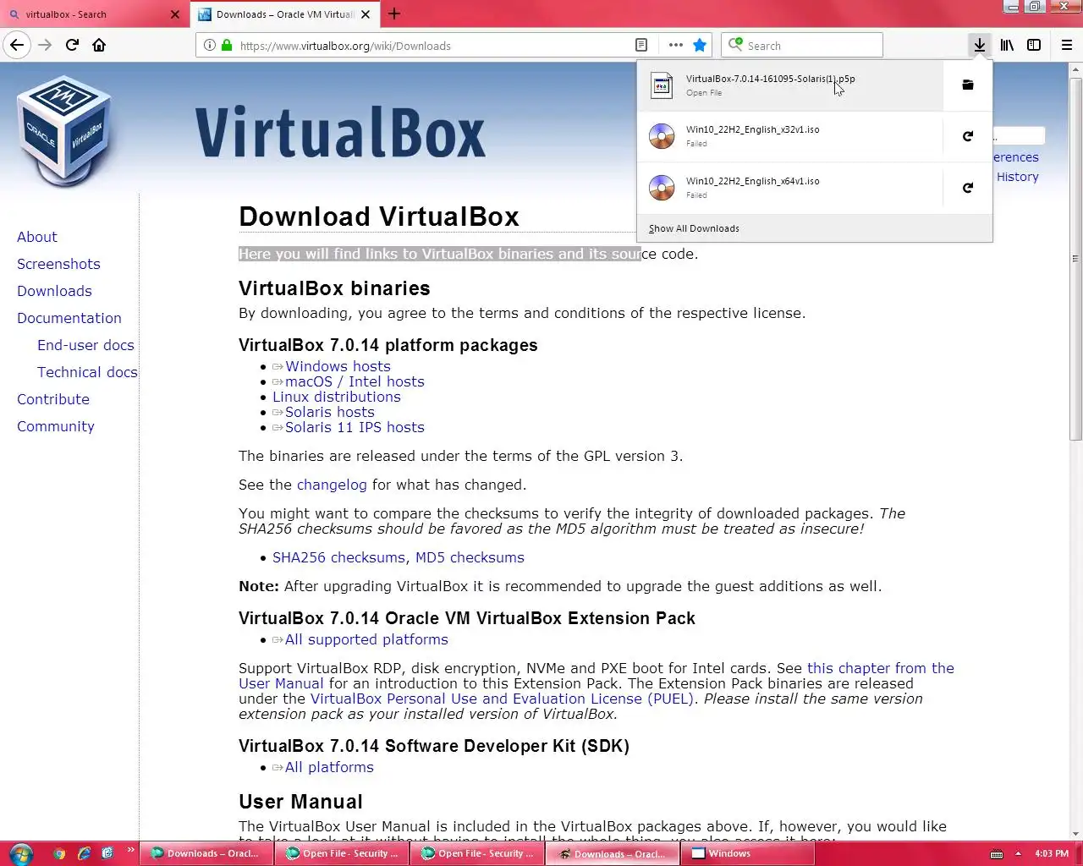Screen dimensions: 1083x866
Task: Download the macOS / Intel hosts package
Action: point(355,381)
